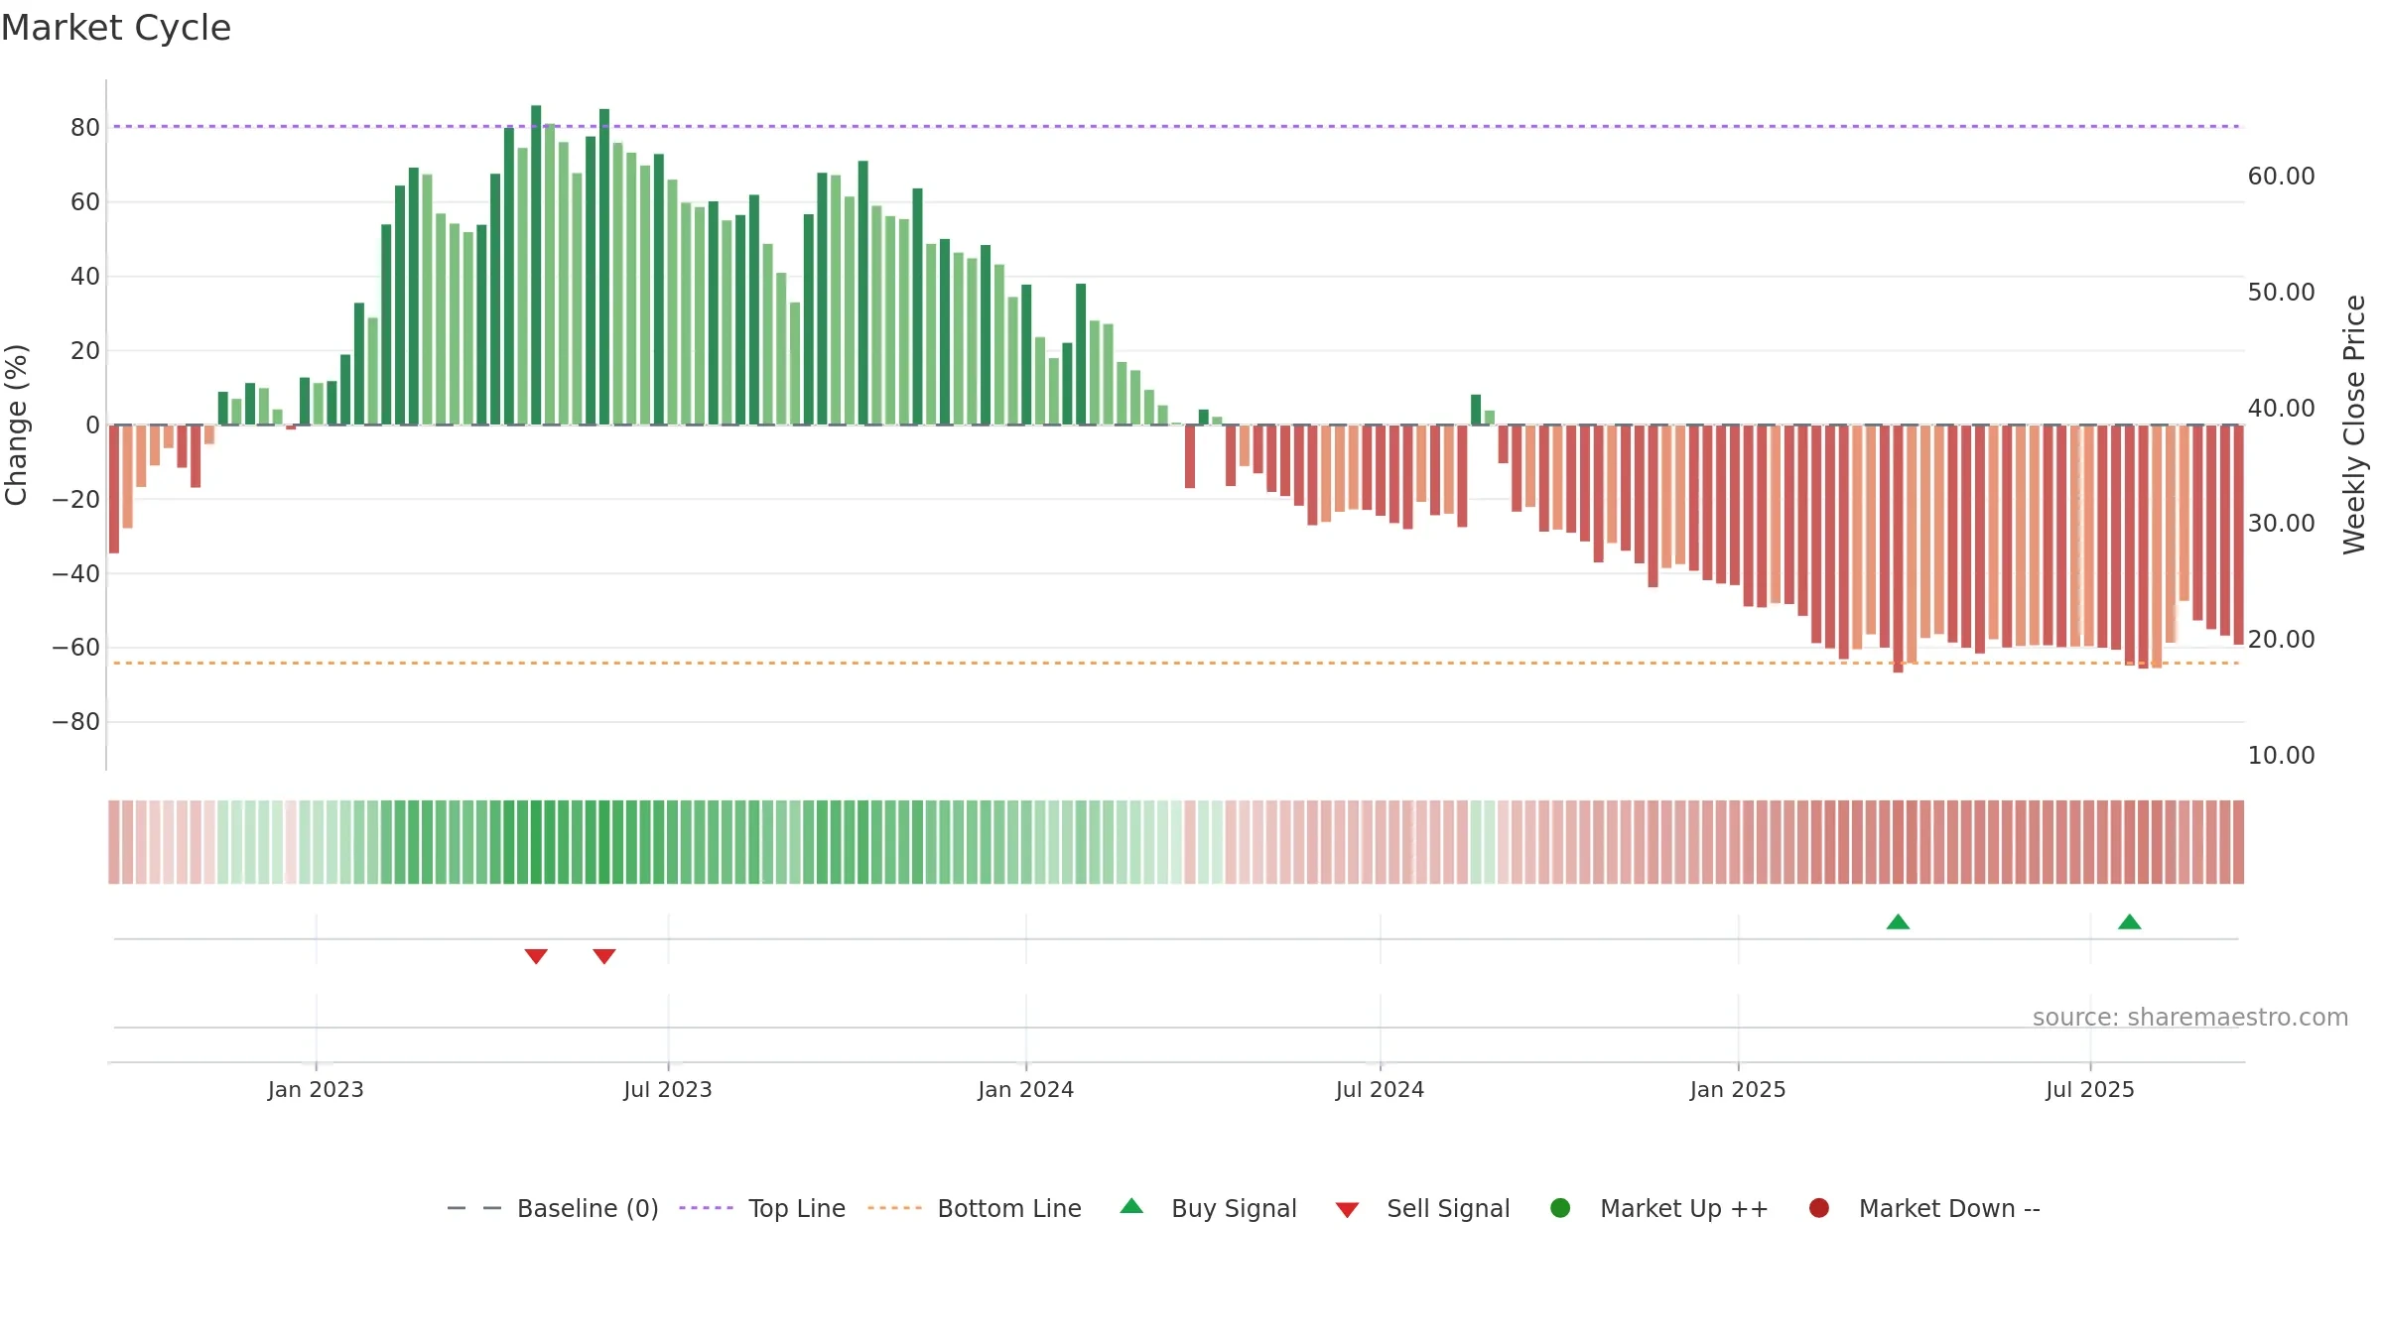This screenshot has width=2382, height=1339.
Task: Click the tallest green bar above the Top Line
Action: tap(536, 265)
